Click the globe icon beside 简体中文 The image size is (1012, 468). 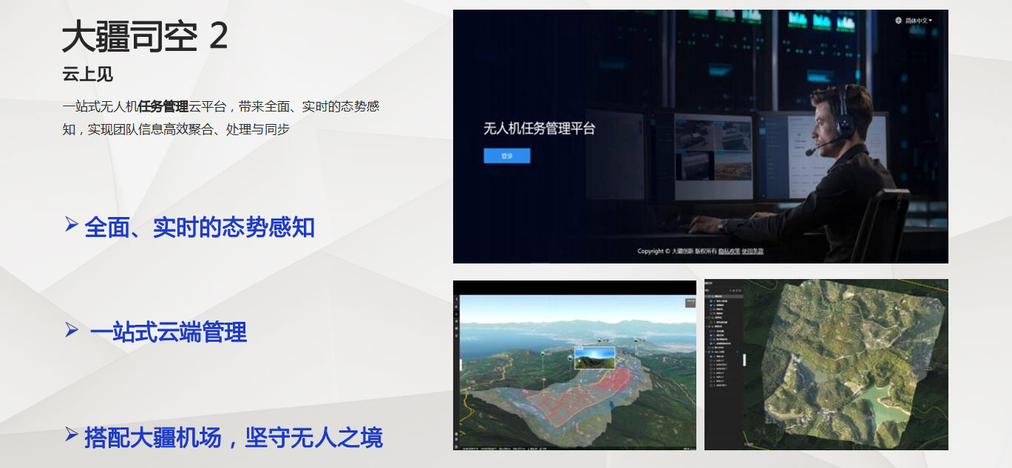point(898,21)
